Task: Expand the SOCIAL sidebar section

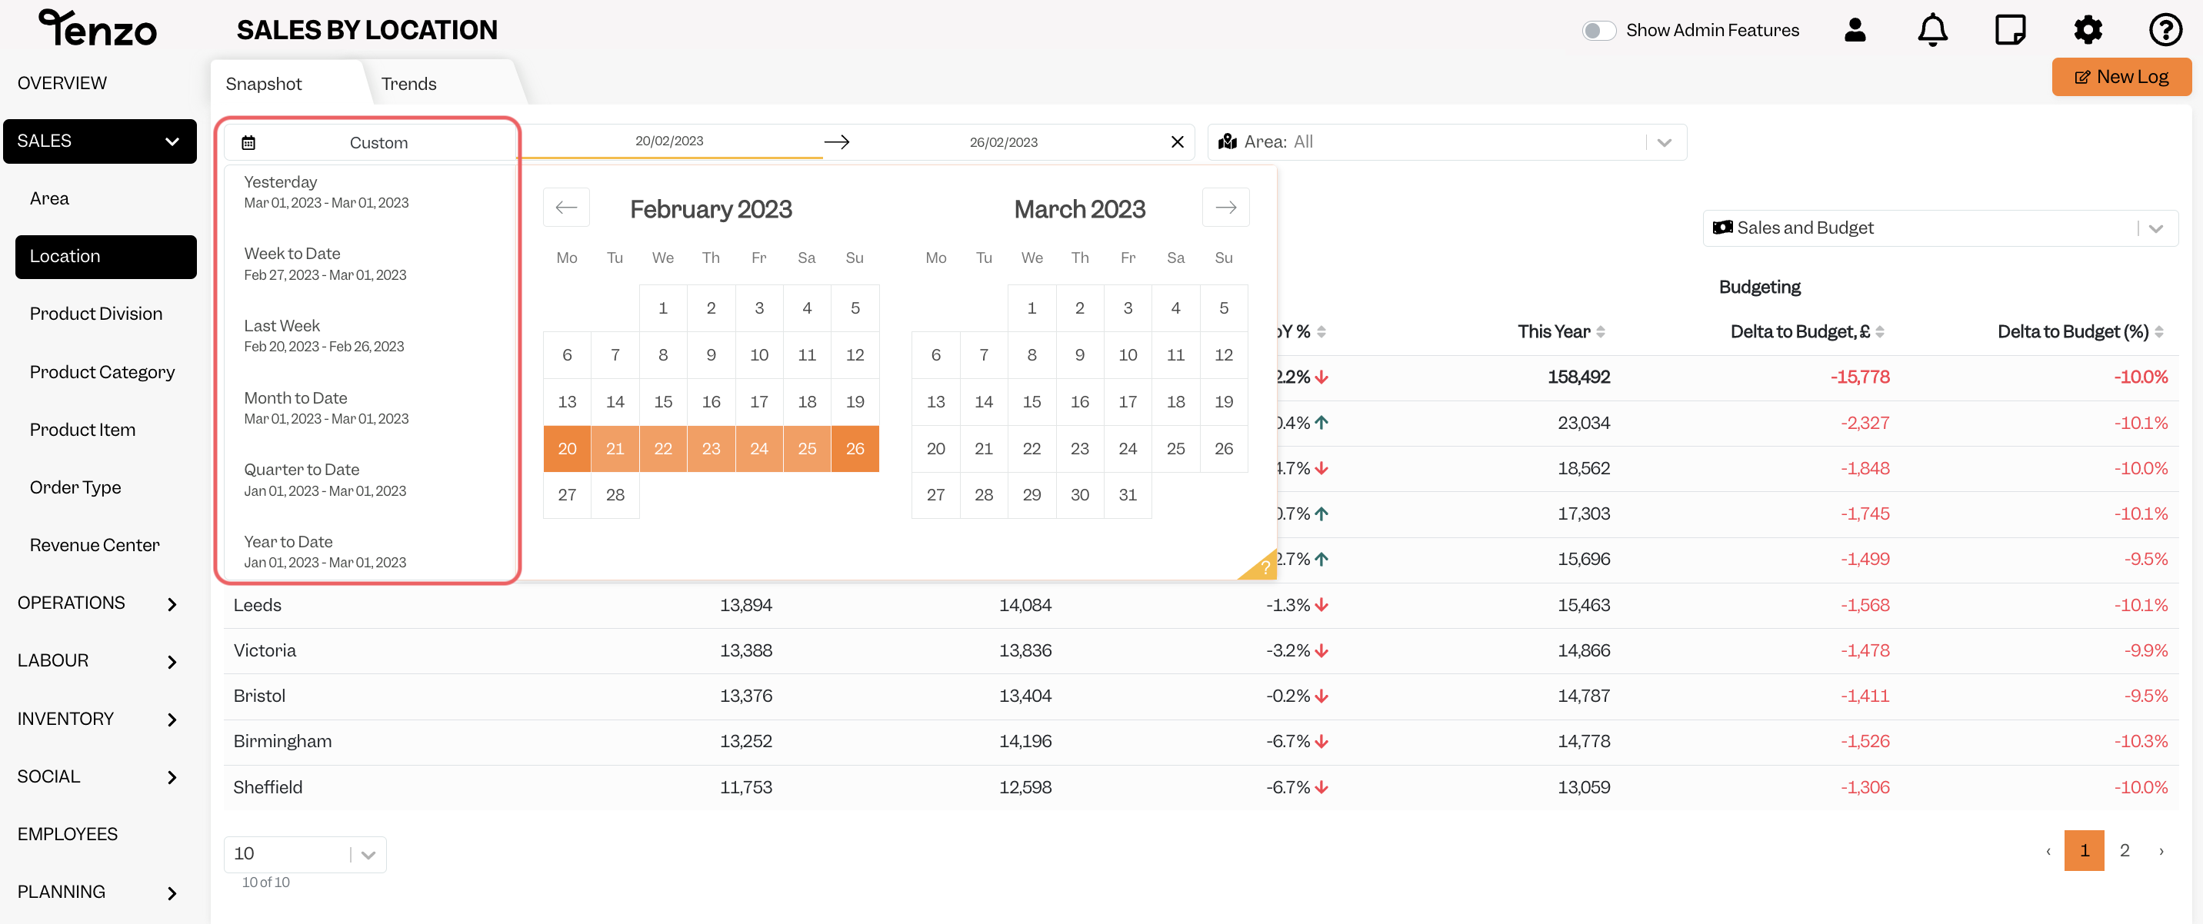Action: coord(172,777)
